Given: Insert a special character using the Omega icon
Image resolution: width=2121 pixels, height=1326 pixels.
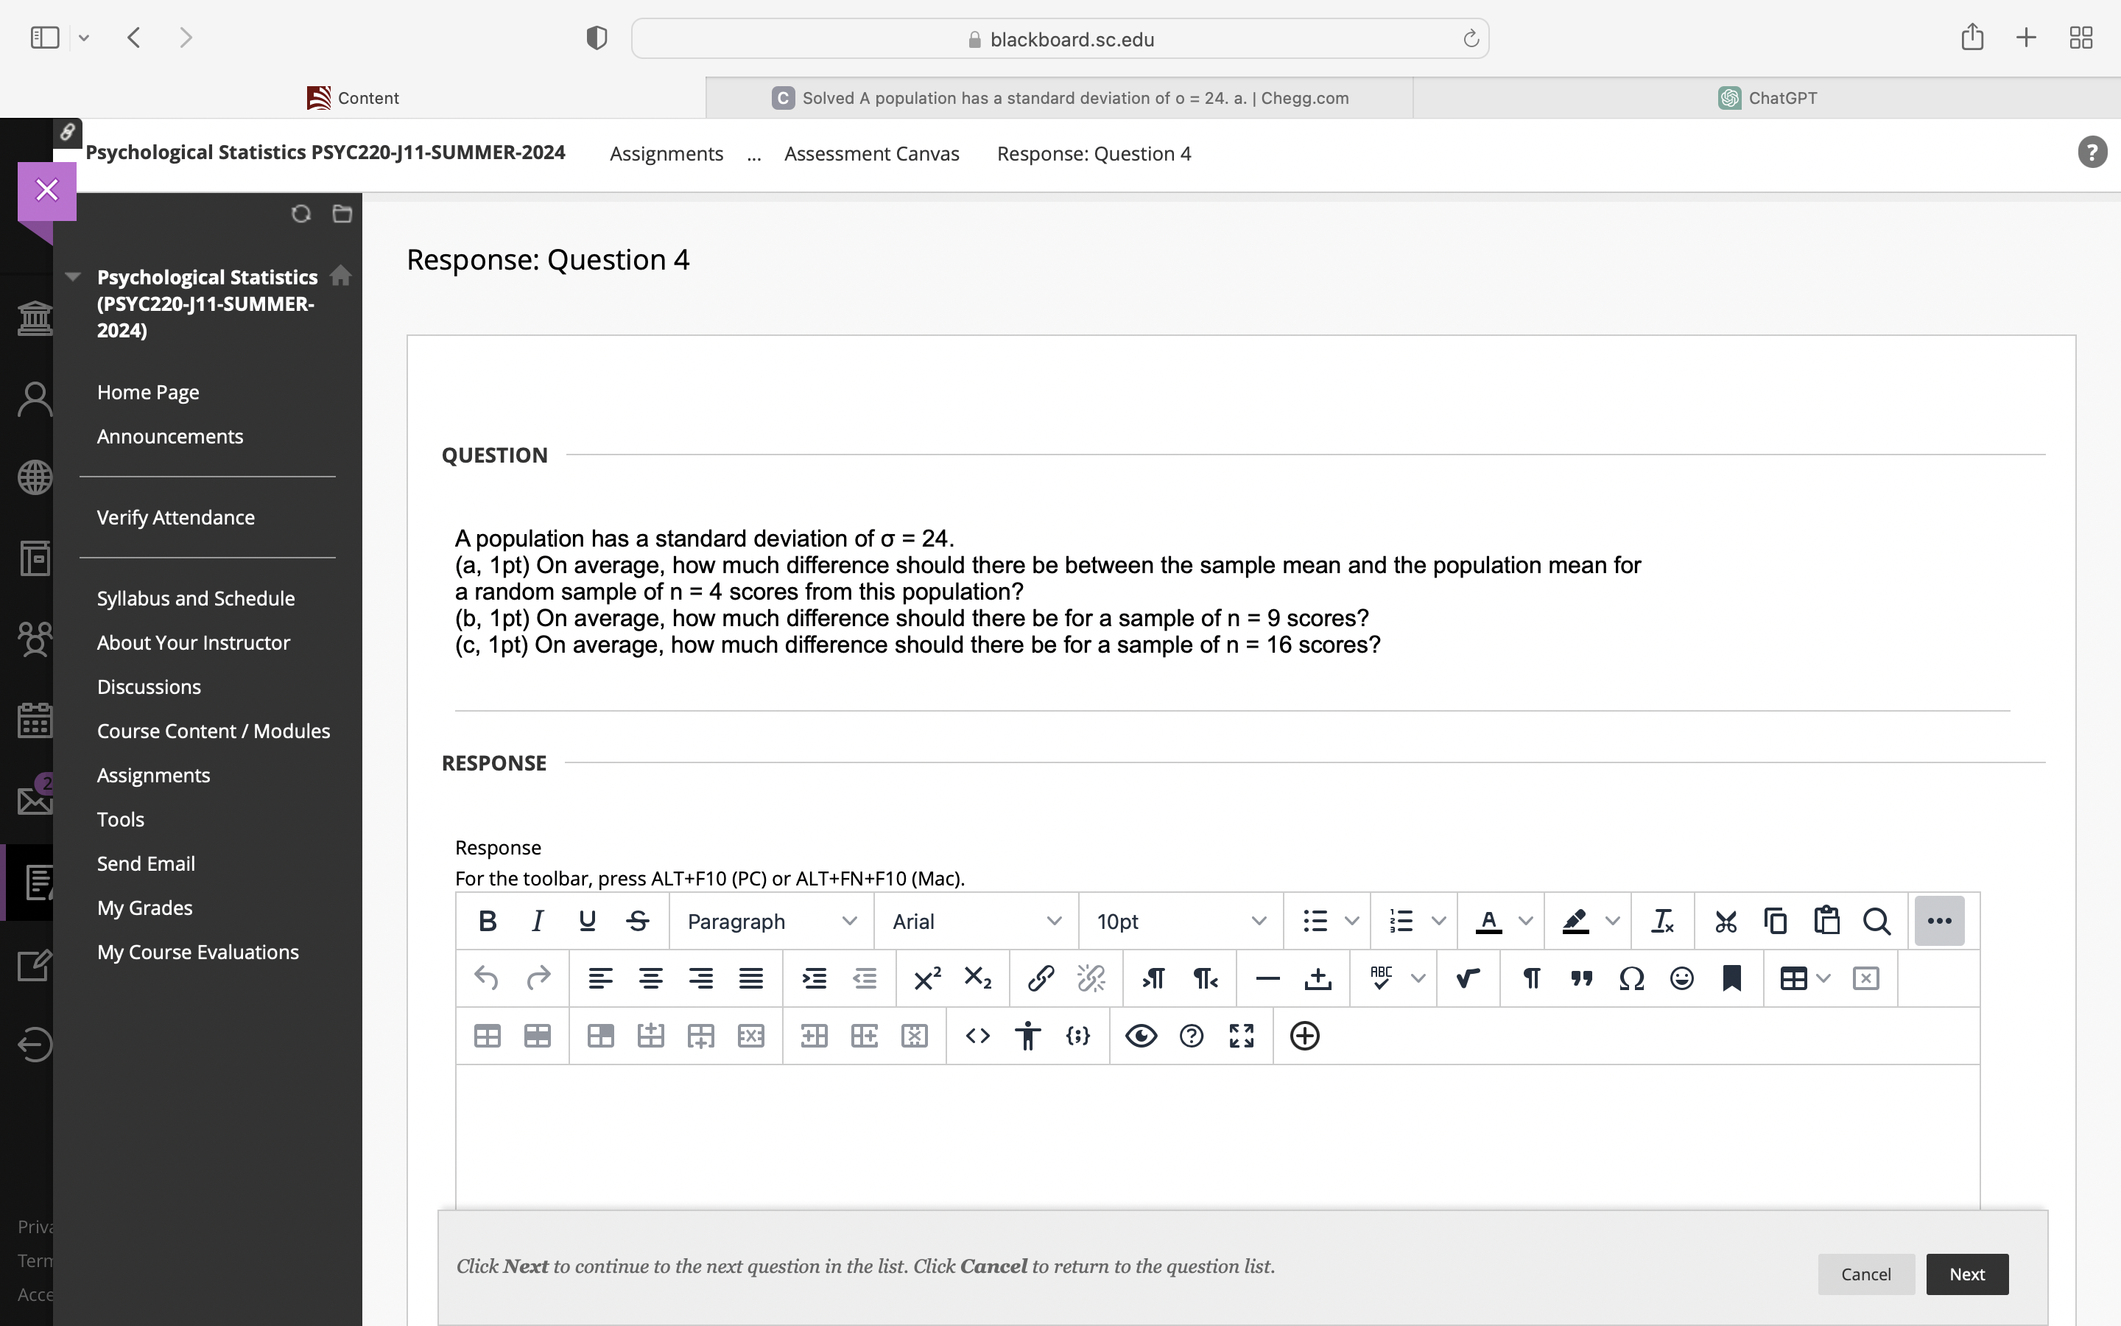Looking at the screenshot, I should pyautogui.click(x=1631, y=978).
